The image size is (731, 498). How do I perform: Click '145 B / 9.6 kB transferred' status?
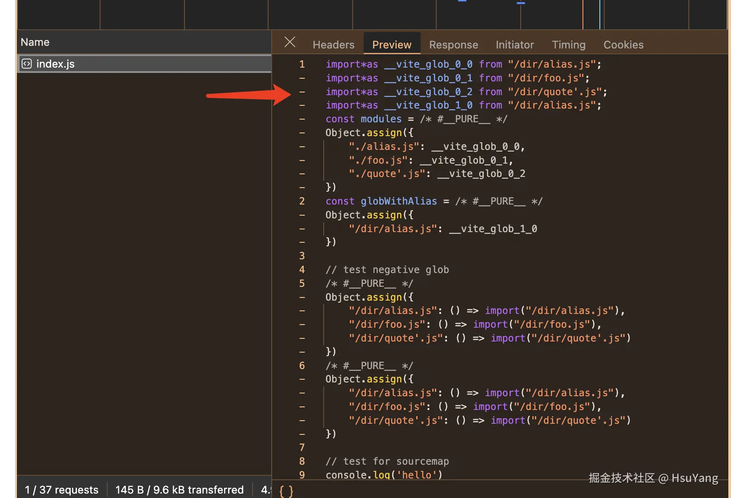(x=179, y=490)
